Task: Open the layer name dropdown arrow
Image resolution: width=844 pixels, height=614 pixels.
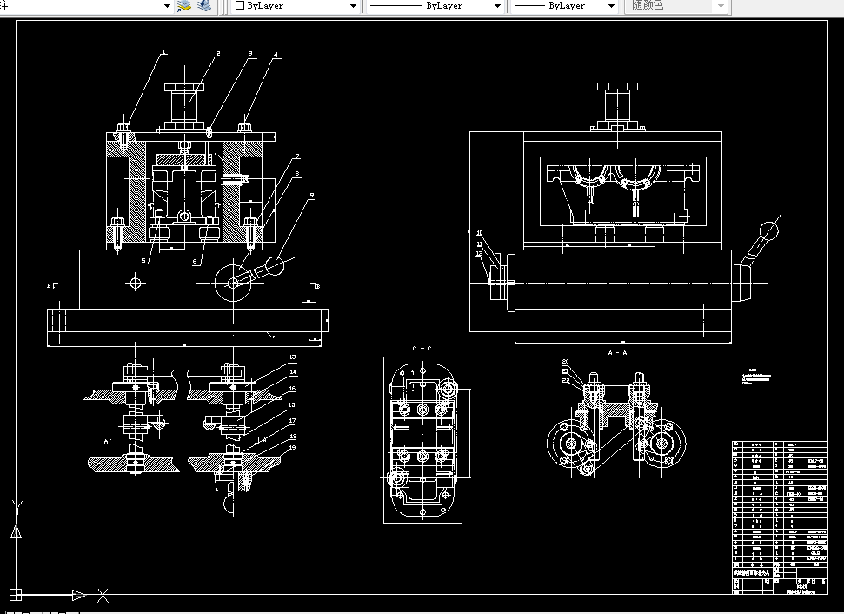Action: [167, 6]
